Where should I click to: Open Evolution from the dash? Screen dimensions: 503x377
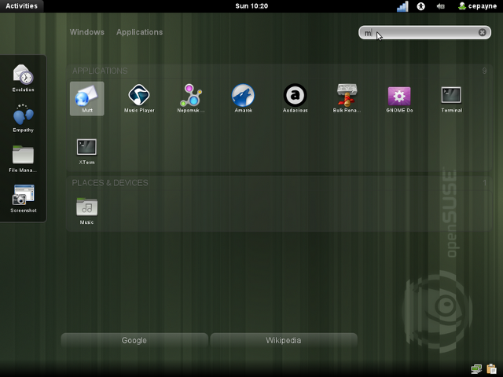[x=23, y=77]
